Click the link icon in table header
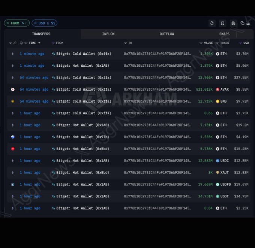This screenshot has height=248, width=255. [x=15, y=43]
